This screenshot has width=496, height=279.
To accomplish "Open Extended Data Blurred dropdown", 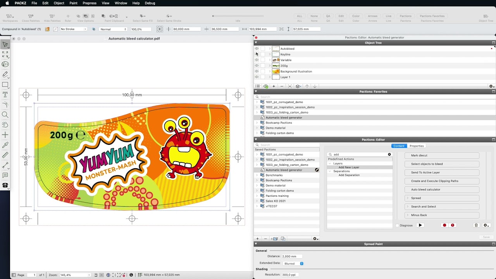I will pos(293,263).
